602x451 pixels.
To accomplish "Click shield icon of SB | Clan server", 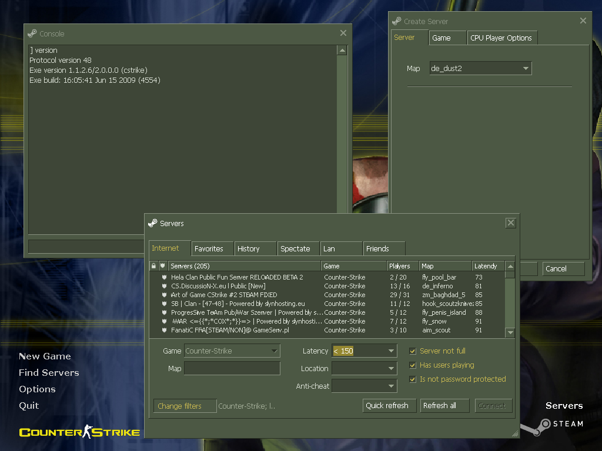I will [165, 304].
